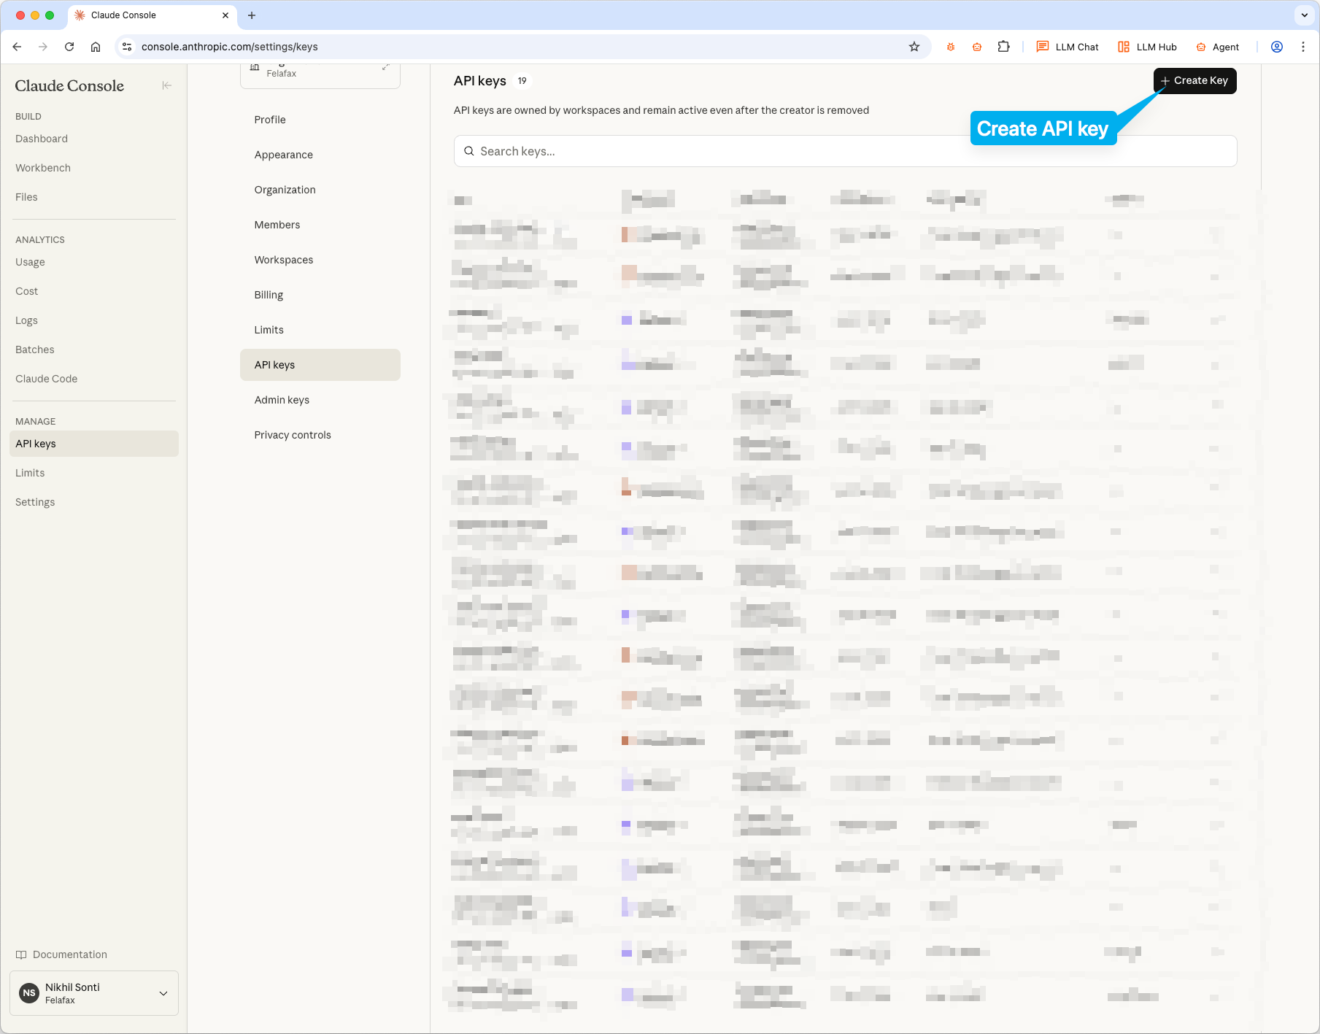
Task: Bookmark this page with the star icon
Action: (914, 47)
